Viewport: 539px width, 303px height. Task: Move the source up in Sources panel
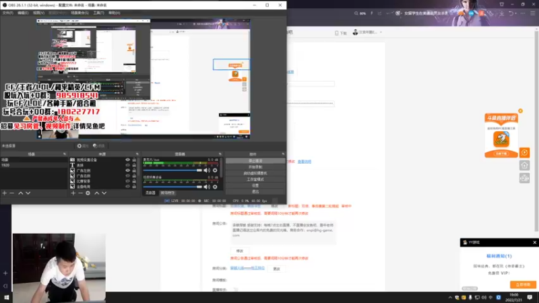tap(96, 193)
